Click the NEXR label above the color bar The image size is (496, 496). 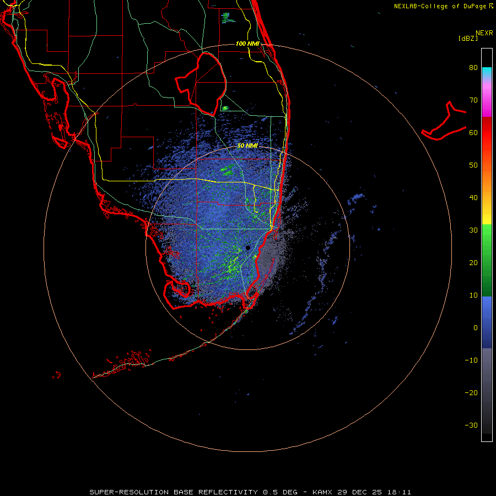[484, 33]
